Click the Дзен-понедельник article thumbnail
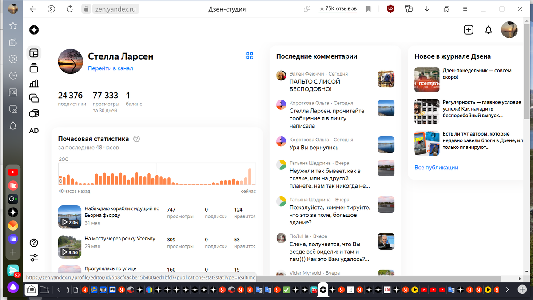533x300 pixels. [427, 80]
